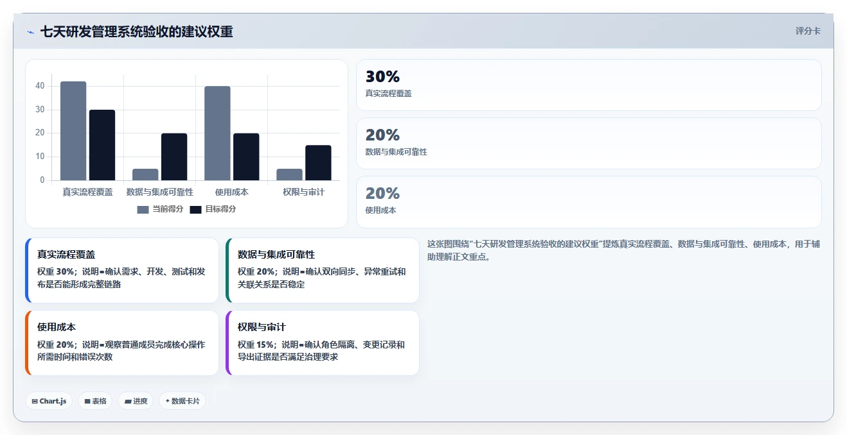Click the 当前得分 bar for 真实流程覆盖
This screenshot has width=847, height=435.
point(73,131)
